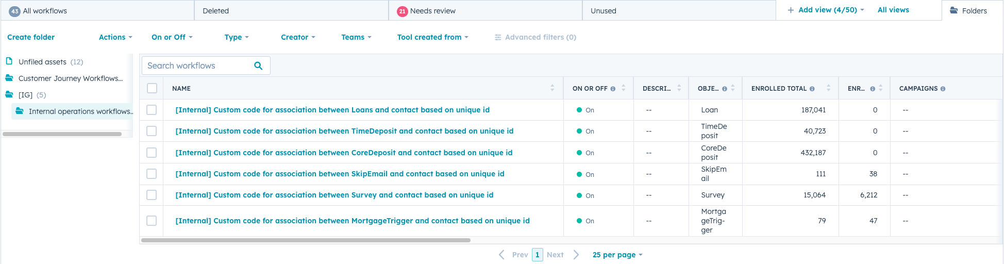Click the search magnifier icon
Image resolution: width=1005 pixels, height=264 pixels.
coord(258,65)
